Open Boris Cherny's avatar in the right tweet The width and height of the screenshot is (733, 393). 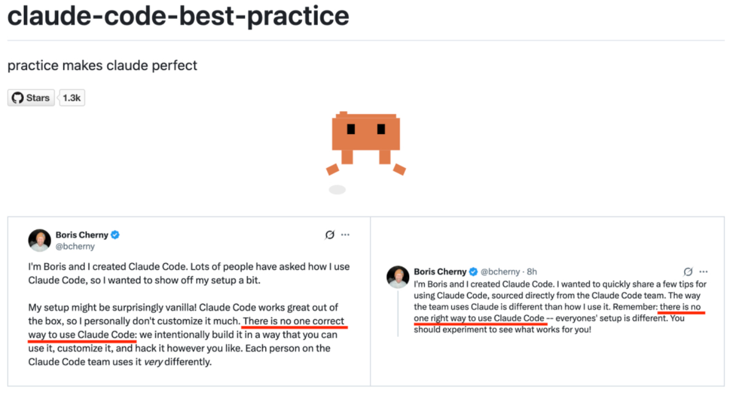click(398, 277)
